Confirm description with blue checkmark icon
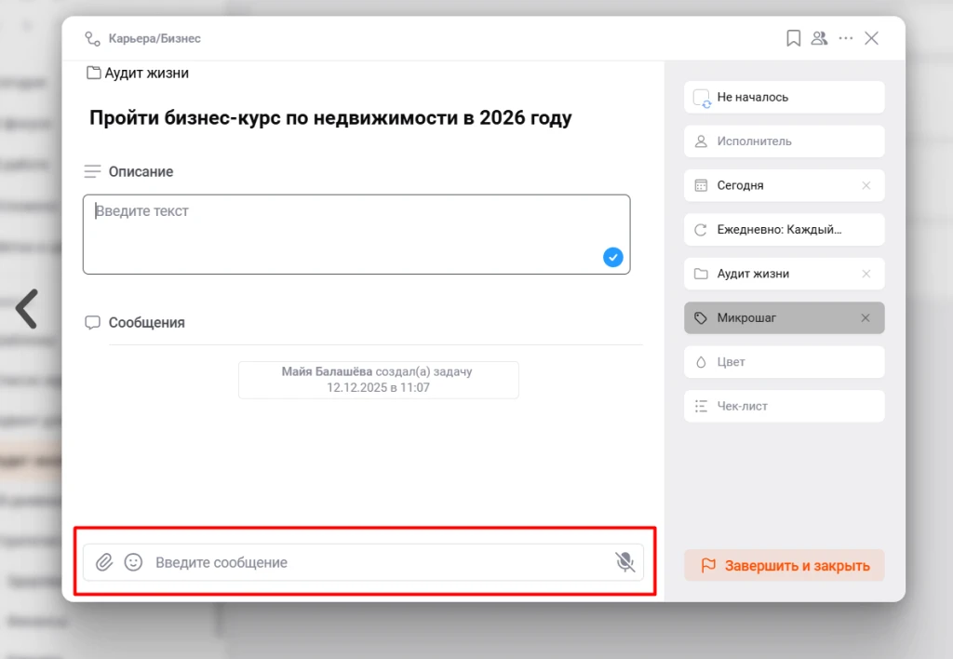The image size is (953, 659). click(x=612, y=258)
